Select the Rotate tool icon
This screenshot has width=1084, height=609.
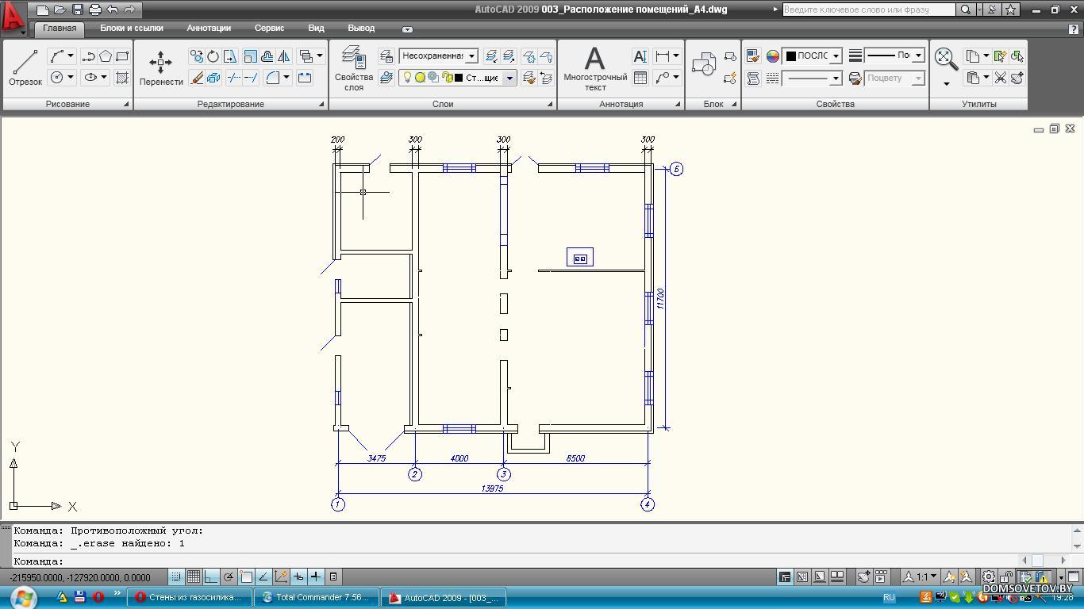tap(213, 56)
